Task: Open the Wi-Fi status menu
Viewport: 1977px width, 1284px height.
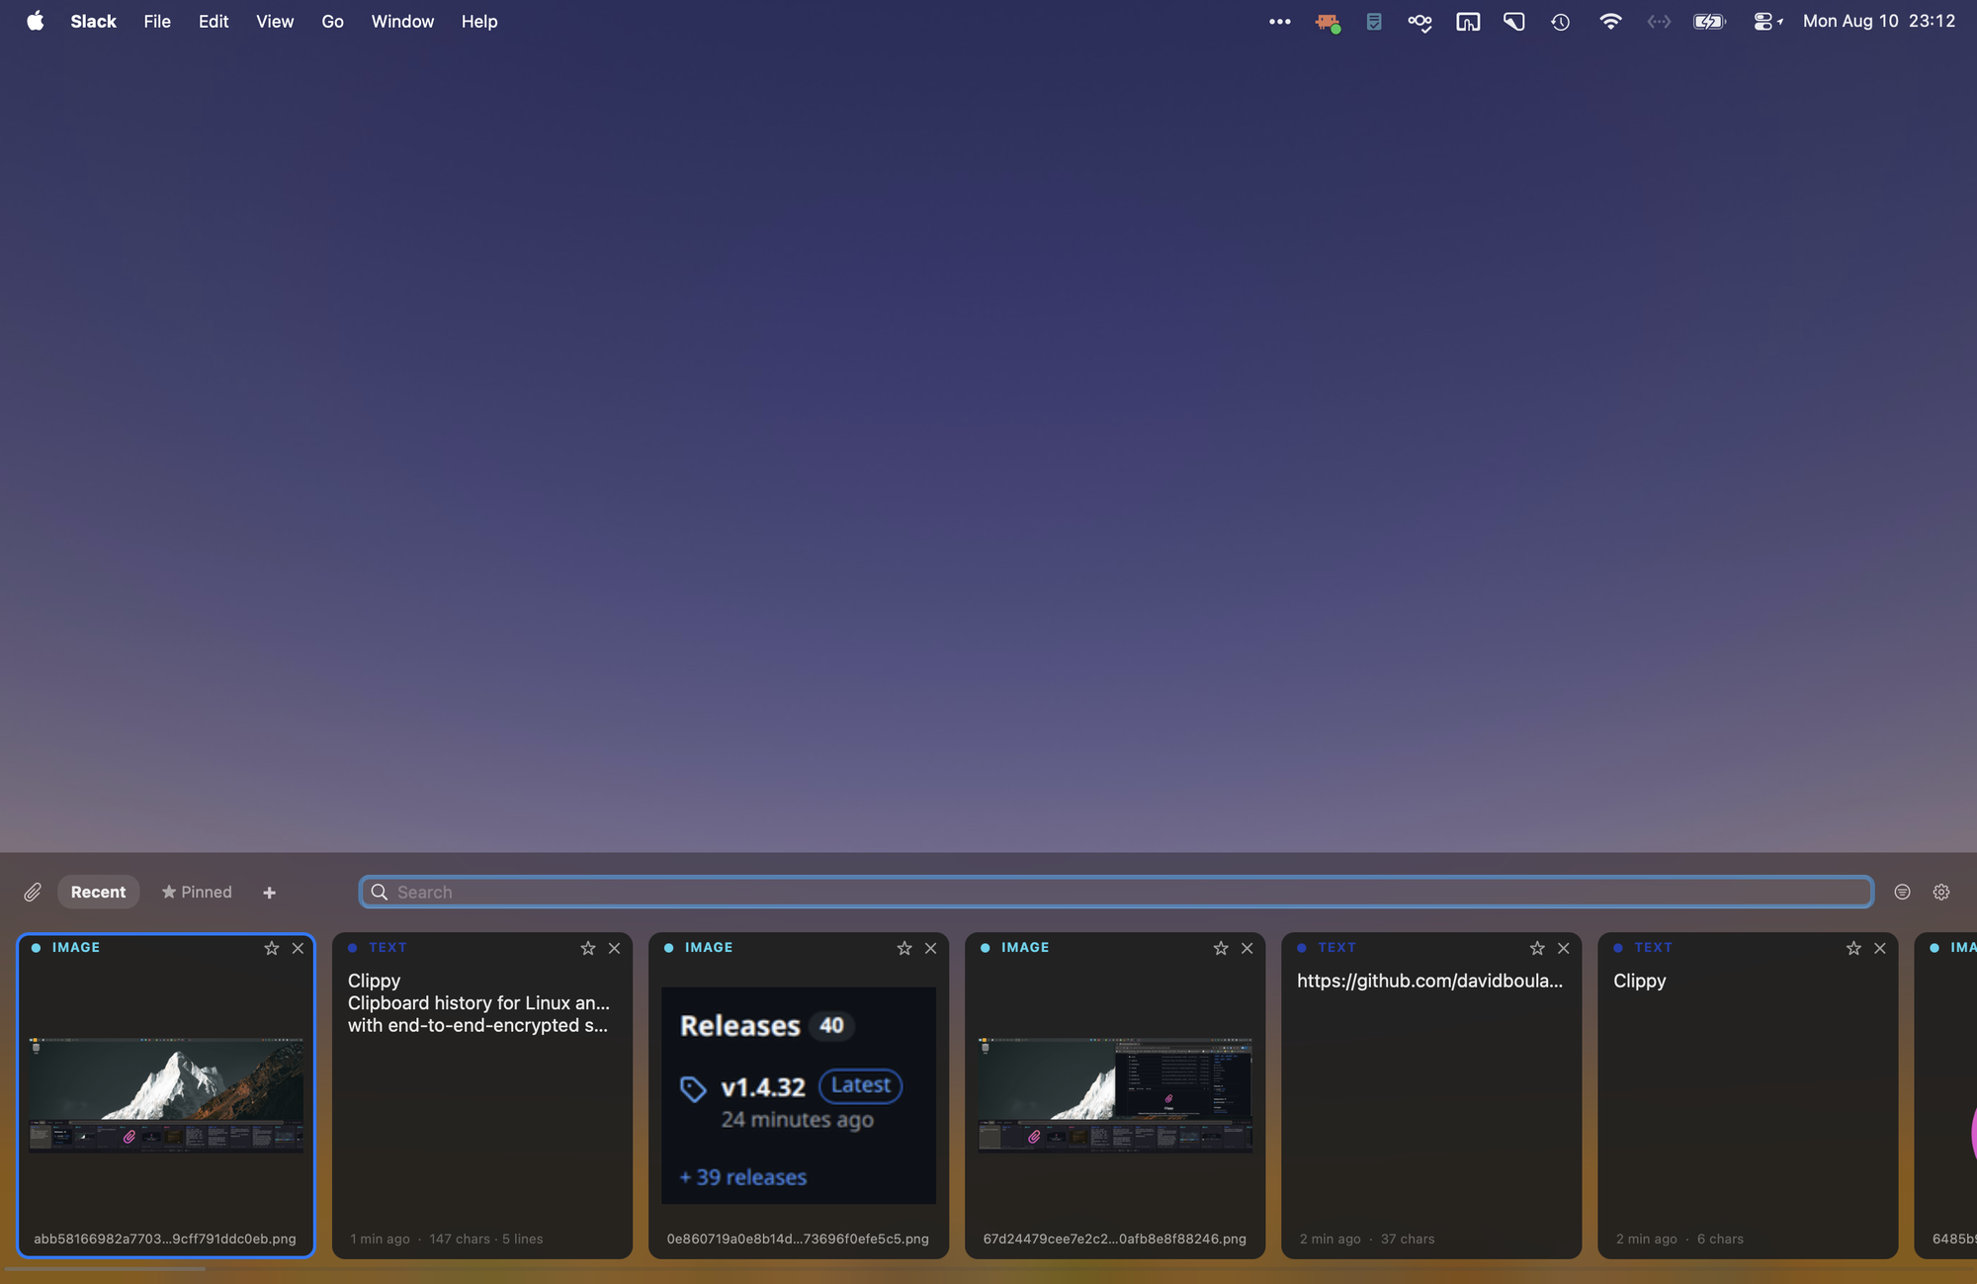Action: [1610, 22]
